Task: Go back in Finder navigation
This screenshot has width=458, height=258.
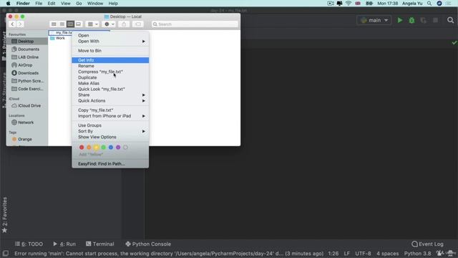Action: 12,24
